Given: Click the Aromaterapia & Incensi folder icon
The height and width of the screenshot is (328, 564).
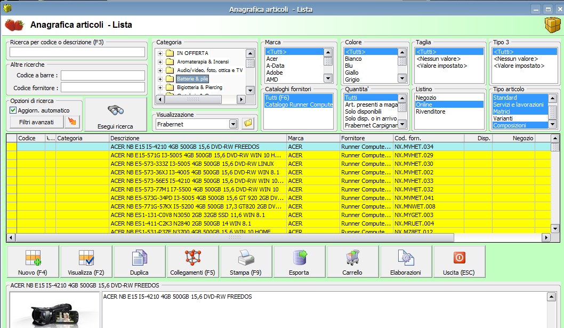Looking at the screenshot, I should [170, 62].
